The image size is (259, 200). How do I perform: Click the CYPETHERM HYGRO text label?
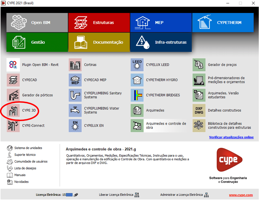click(162, 80)
